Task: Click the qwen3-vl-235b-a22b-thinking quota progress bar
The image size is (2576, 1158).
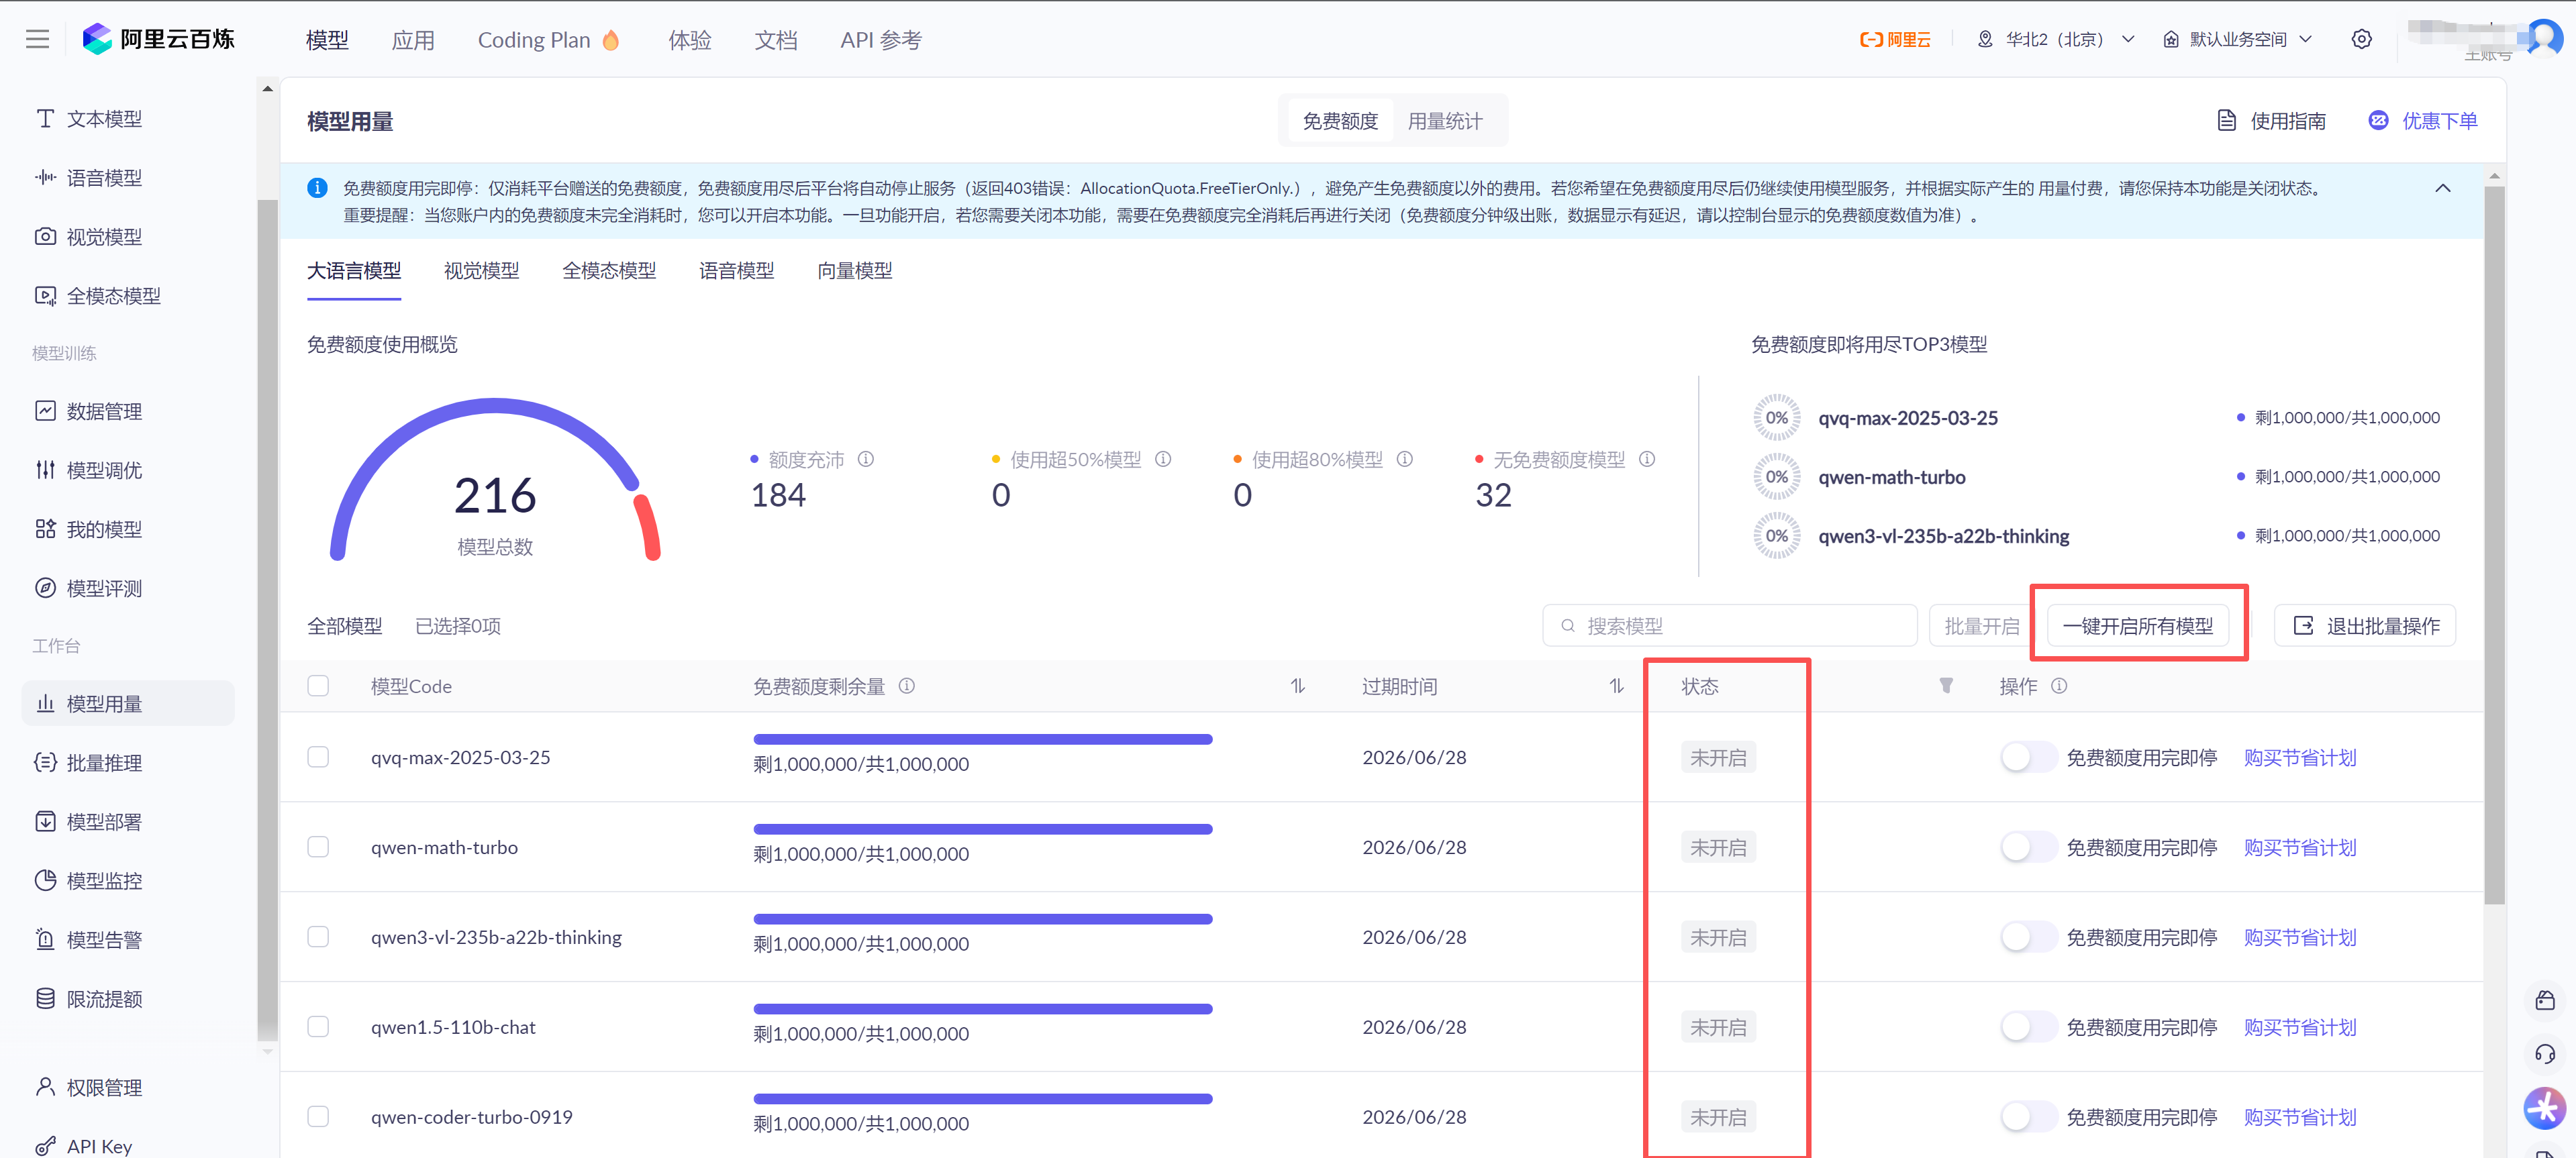Action: click(982, 919)
